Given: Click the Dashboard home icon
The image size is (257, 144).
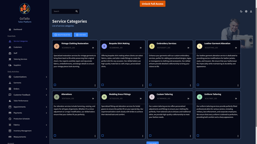Looking at the screenshot, I should pyautogui.click(x=10, y=29).
